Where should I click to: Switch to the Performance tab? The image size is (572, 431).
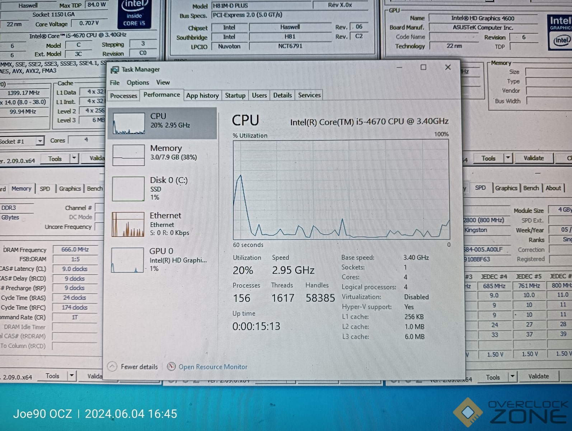click(x=162, y=94)
